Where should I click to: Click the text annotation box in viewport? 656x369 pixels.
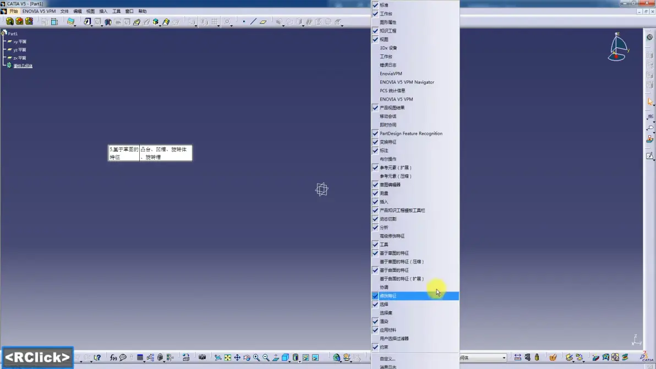[150, 153]
